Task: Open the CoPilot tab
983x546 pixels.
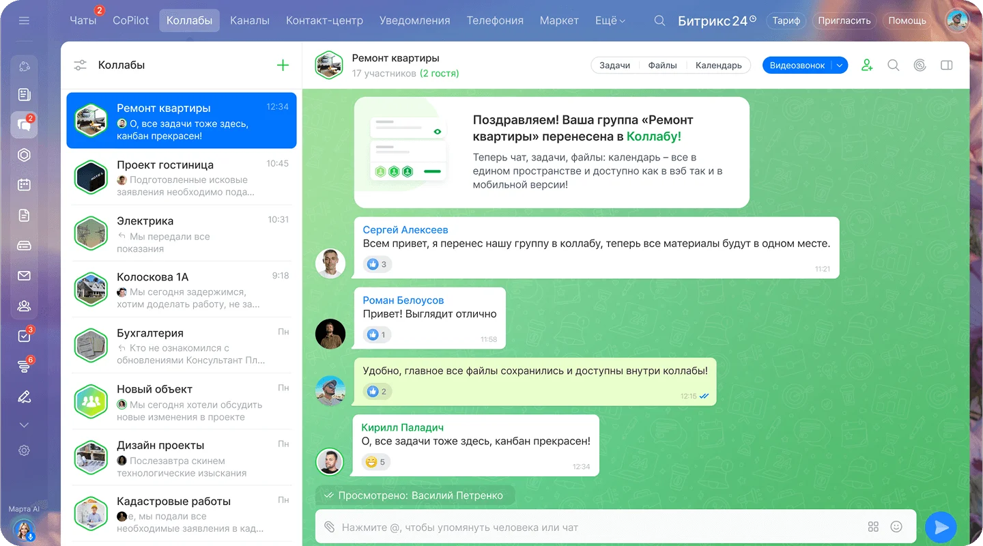Action: pos(130,20)
